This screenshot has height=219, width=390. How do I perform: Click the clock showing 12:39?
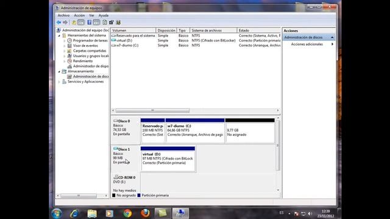point(325,211)
